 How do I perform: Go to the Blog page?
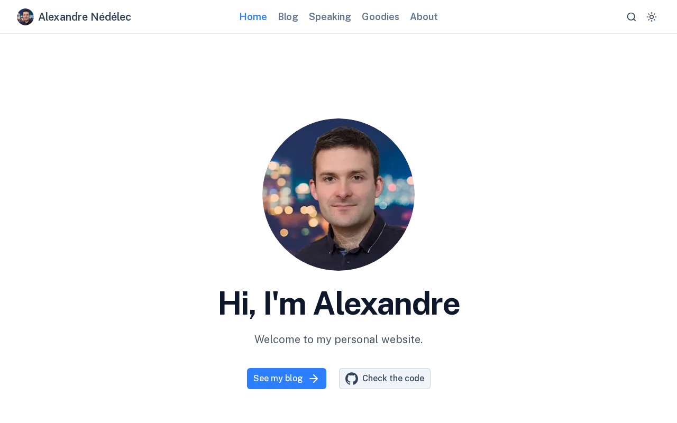288,17
